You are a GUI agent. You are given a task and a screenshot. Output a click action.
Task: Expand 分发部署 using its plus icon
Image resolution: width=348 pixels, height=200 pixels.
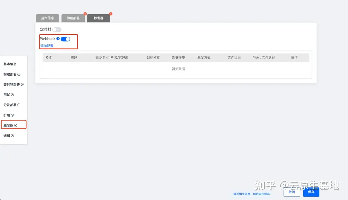[19, 105]
